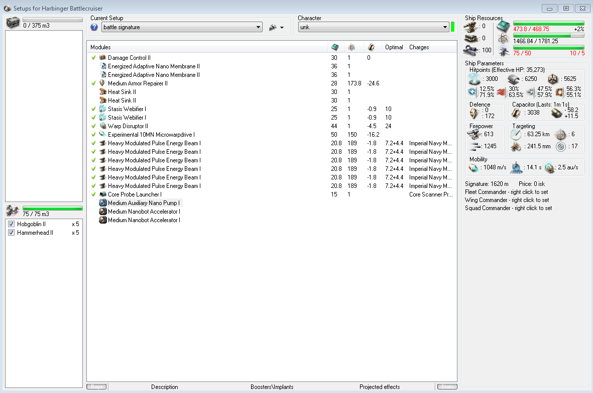Click the CPU resource icon in Ship Resources
The height and width of the screenshot is (393, 593).
(x=503, y=27)
